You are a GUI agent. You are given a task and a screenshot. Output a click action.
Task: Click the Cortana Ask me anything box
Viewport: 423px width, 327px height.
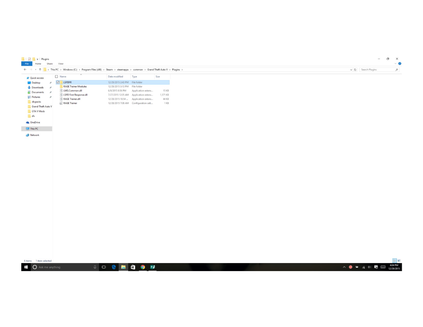(x=65, y=267)
